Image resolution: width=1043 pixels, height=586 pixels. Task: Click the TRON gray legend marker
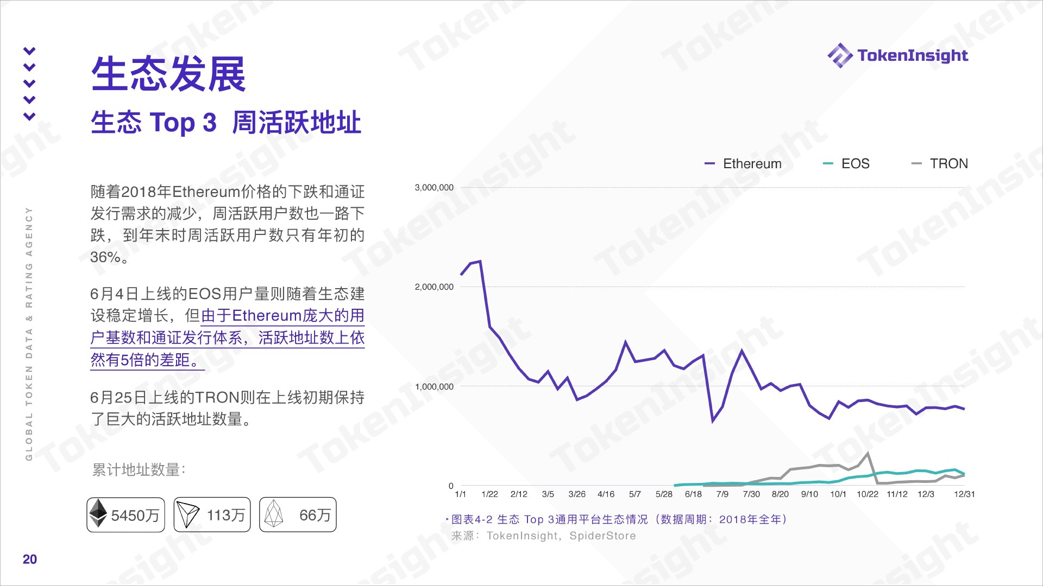(x=916, y=164)
